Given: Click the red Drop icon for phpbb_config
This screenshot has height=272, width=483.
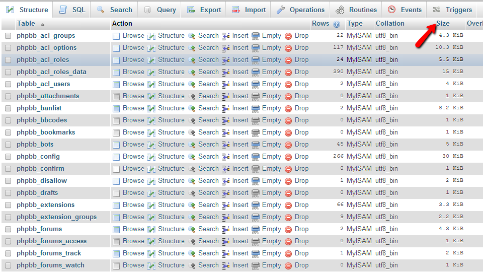Looking at the screenshot, I should 288,157.
